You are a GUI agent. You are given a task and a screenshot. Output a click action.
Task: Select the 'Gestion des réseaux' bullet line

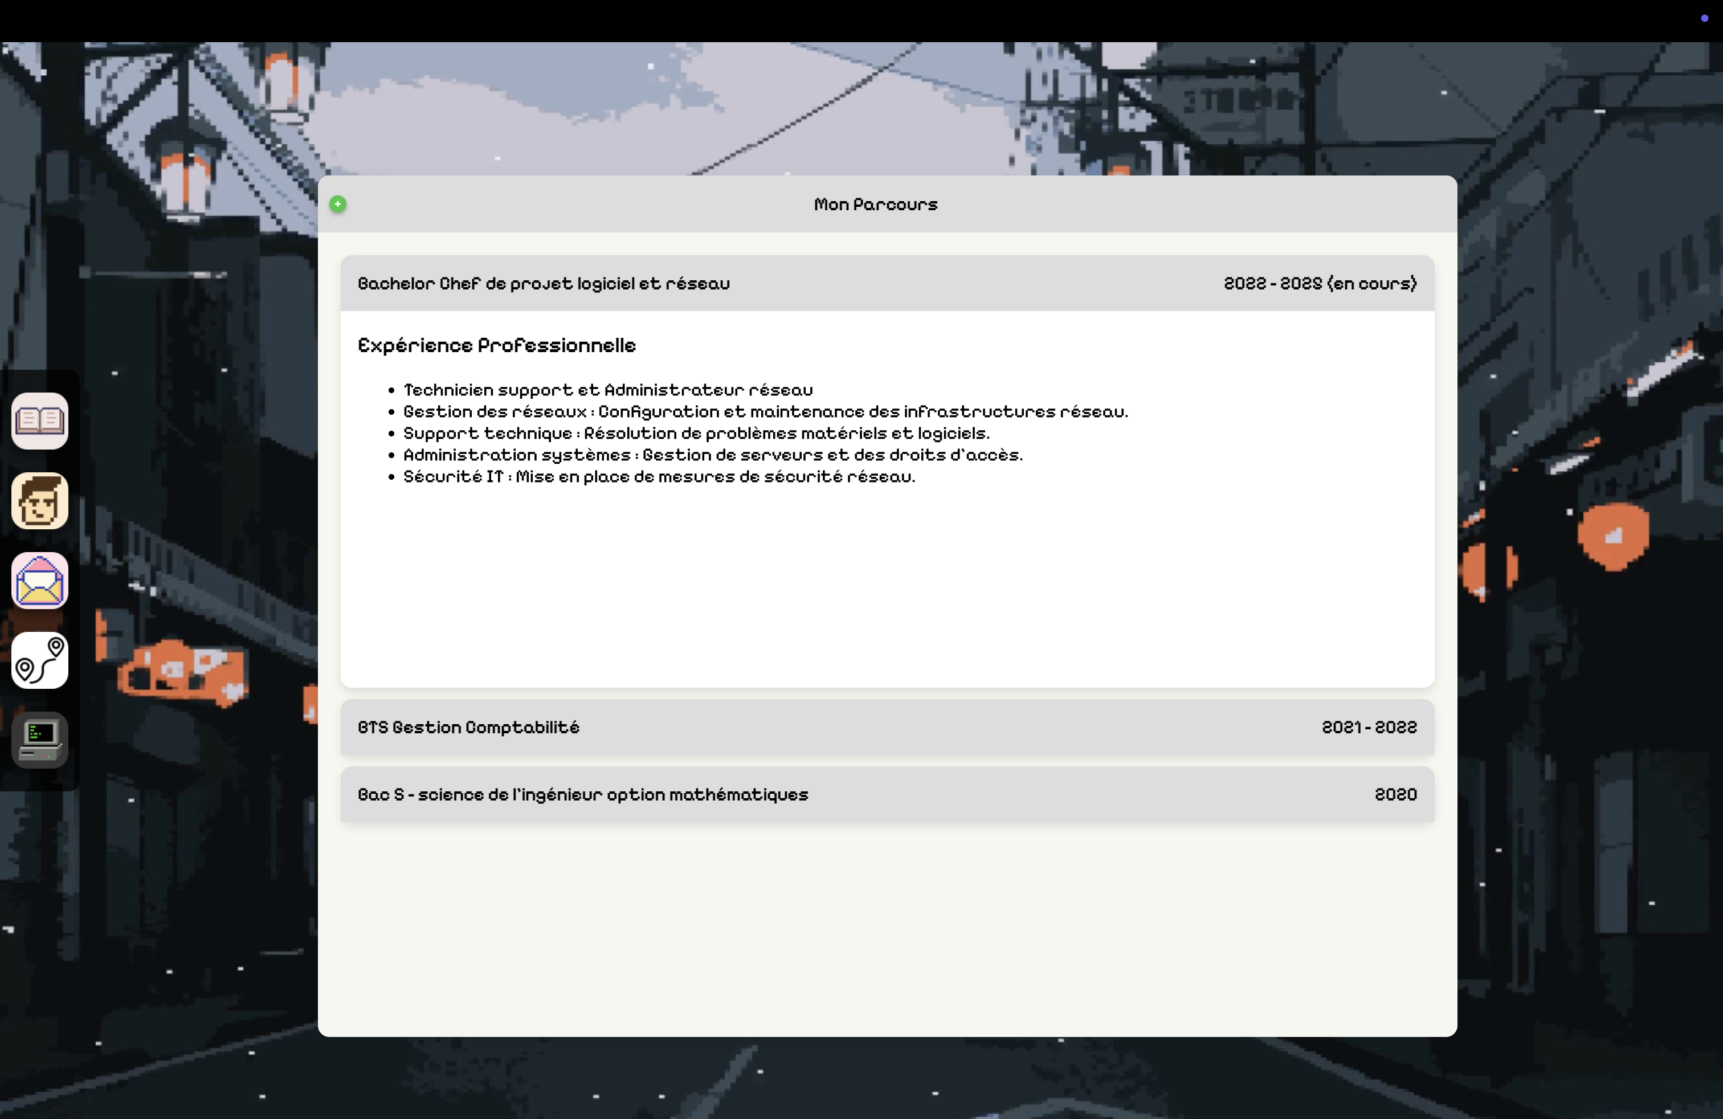(x=766, y=412)
